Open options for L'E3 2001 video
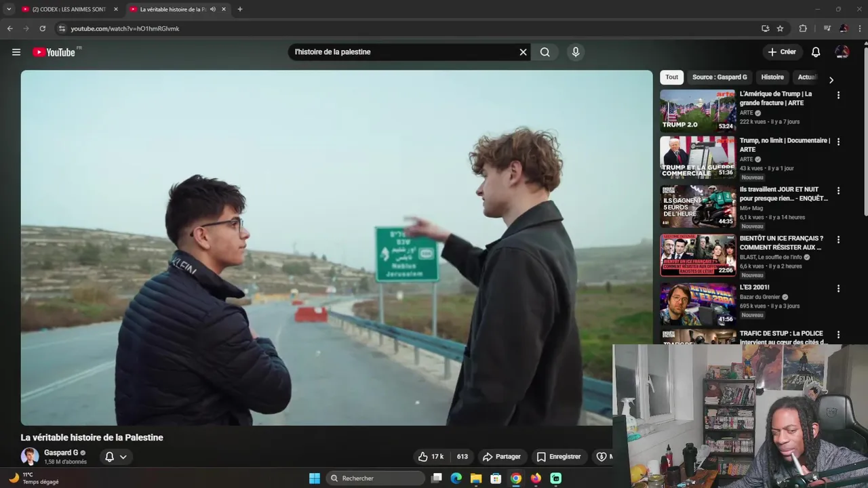Viewport: 868px width, 488px height. pyautogui.click(x=838, y=289)
